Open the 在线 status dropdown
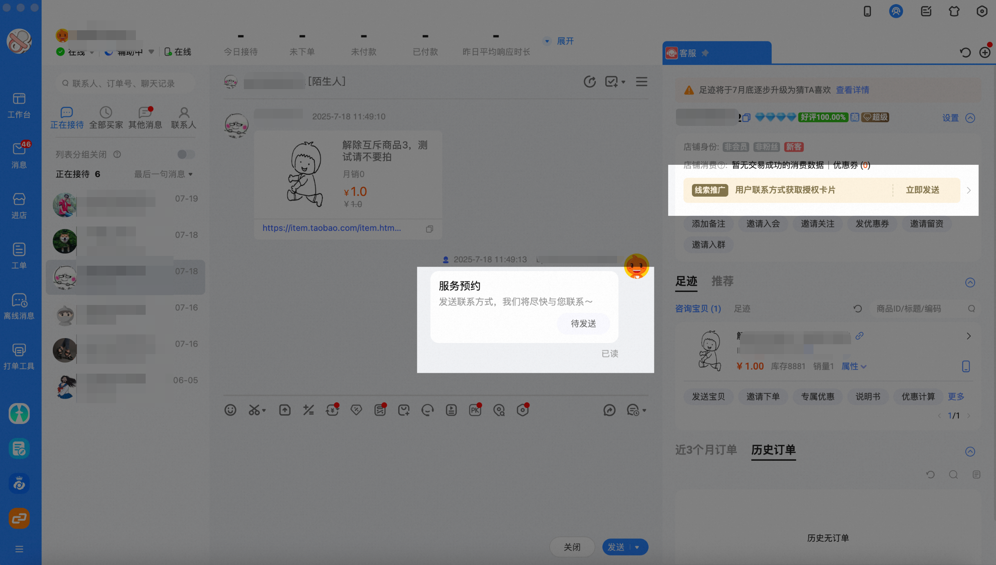 click(92, 52)
